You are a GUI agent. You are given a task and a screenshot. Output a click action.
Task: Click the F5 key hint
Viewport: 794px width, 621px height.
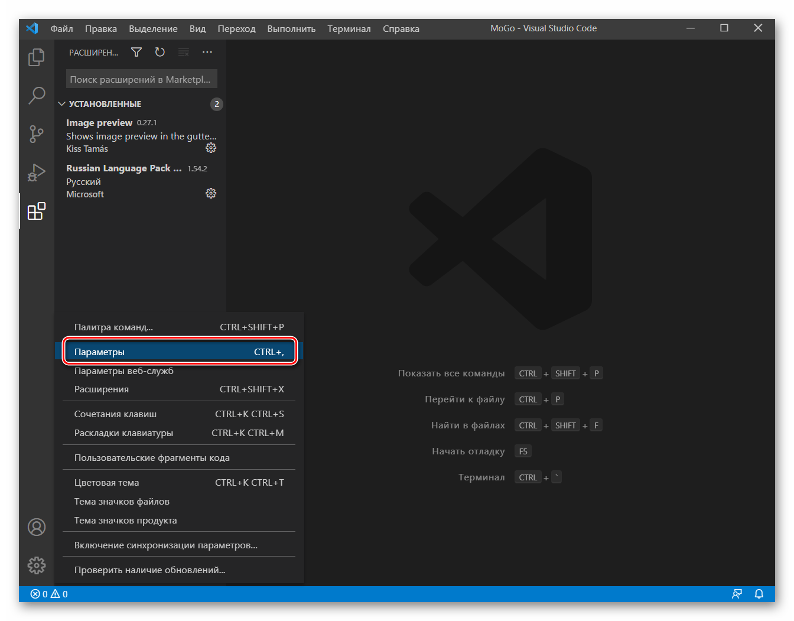click(523, 451)
